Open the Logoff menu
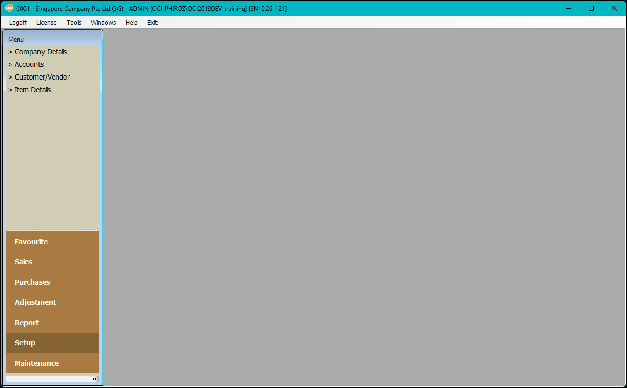The width and height of the screenshot is (627, 388). click(18, 23)
